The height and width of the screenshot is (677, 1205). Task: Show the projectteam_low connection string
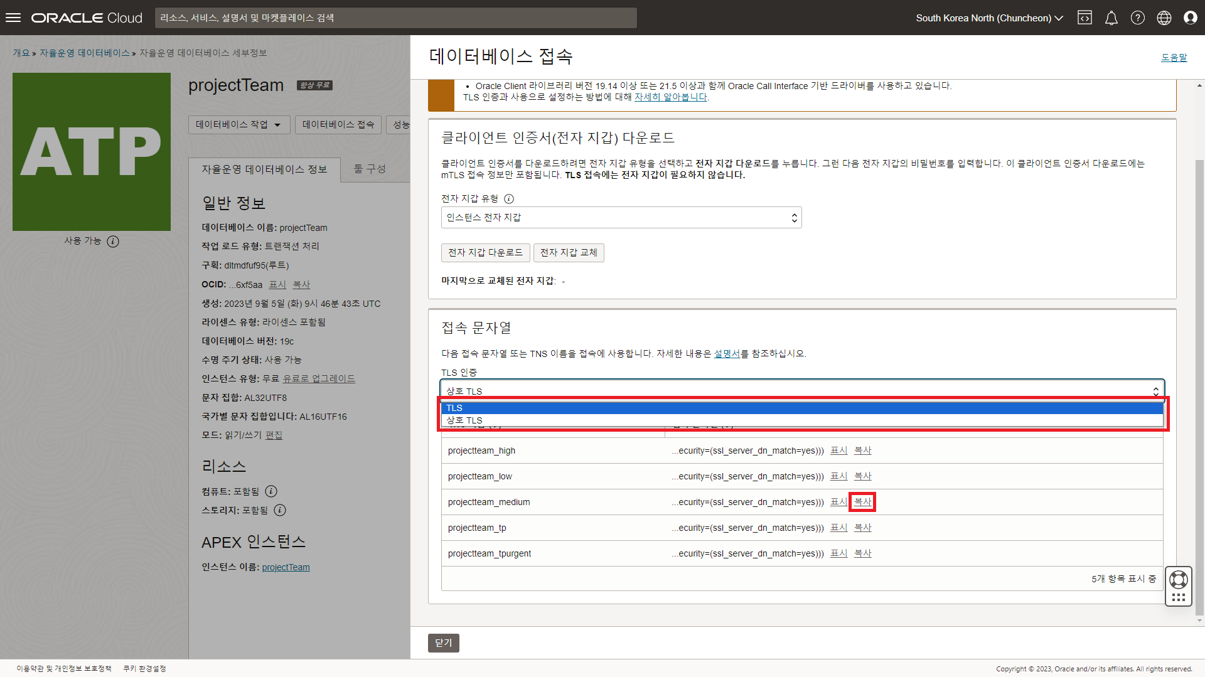(839, 476)
